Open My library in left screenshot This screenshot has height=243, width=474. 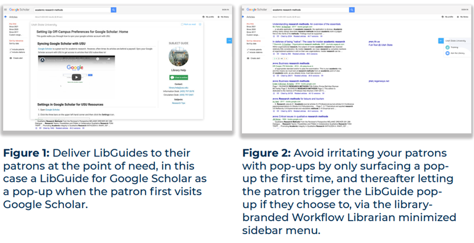224,17
